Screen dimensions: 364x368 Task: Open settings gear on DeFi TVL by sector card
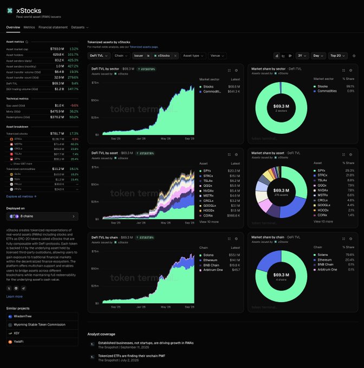click(236, 70)
